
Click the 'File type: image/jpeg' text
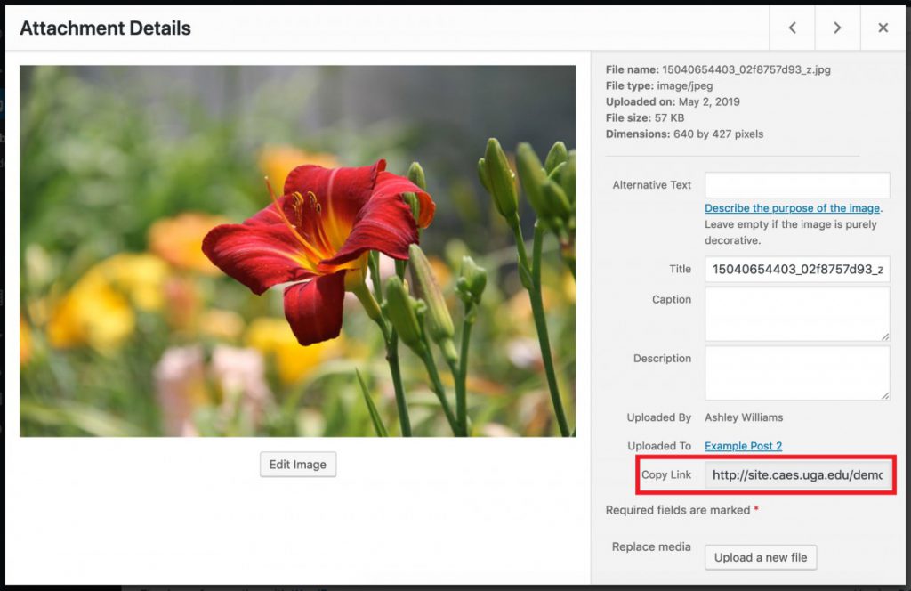(x=659, y=85)
